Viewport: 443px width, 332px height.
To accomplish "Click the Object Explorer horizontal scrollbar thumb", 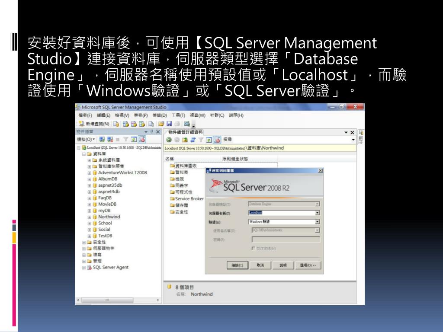I will coord(107,300).
